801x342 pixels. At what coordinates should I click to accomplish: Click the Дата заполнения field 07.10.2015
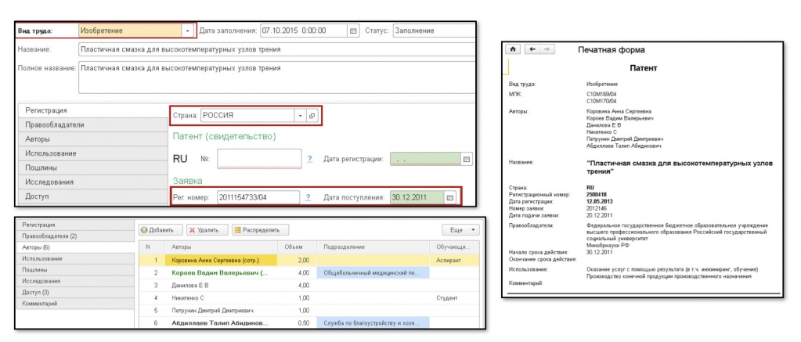pos(304,31)
